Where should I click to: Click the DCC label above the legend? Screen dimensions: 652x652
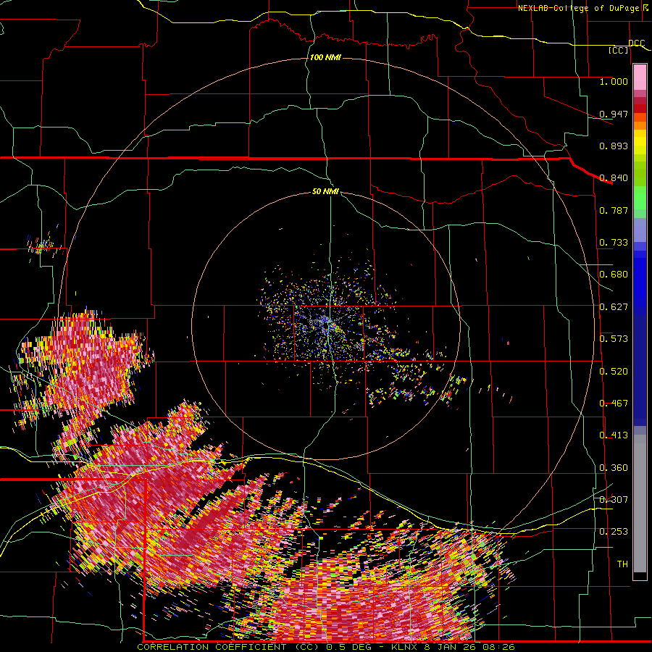pos(636,43)
